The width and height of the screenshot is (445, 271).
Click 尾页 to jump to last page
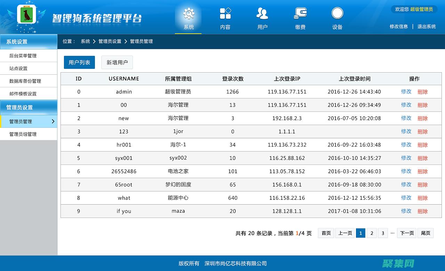[x=426, y=233]
